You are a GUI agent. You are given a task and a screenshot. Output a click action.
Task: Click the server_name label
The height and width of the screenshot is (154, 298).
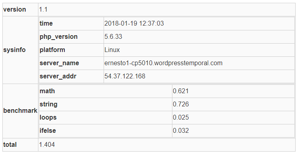[59, 63]
